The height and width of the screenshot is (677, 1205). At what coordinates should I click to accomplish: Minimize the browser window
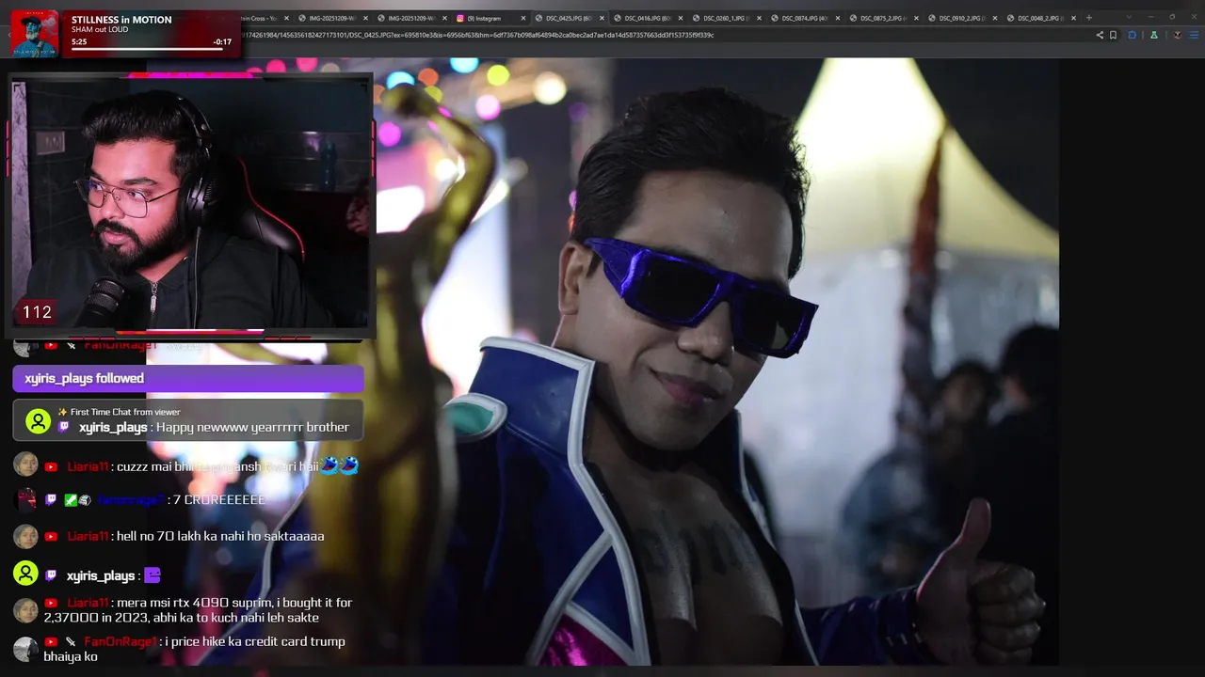tap(1151, 17)
